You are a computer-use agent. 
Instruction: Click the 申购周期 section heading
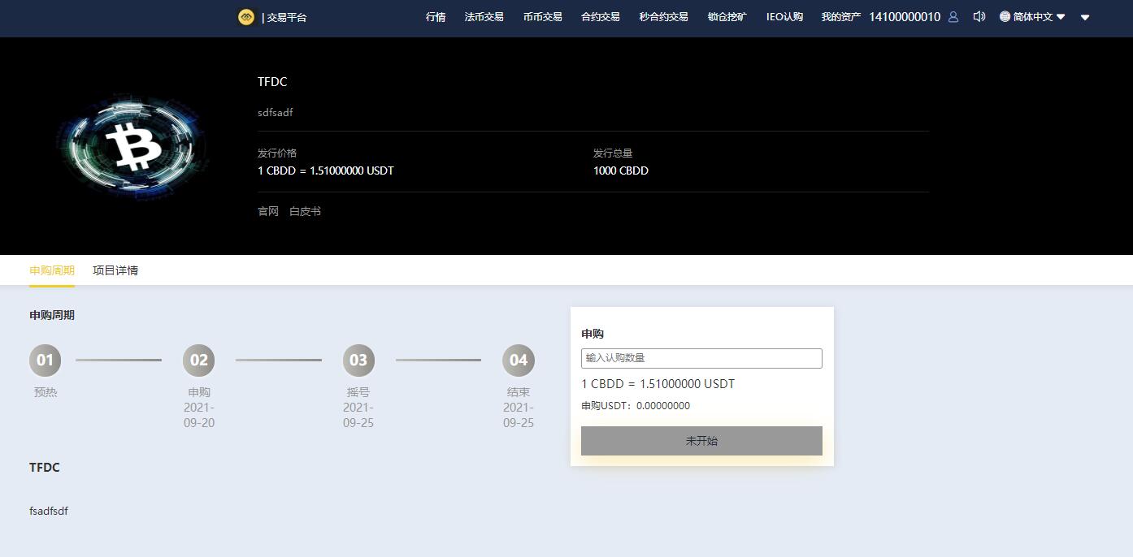pyautogui.click(x=52, y=315)
